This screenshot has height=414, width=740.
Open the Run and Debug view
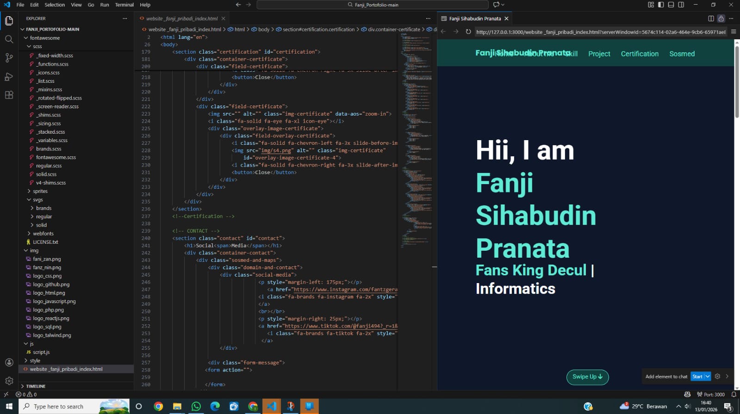[9, 76]
